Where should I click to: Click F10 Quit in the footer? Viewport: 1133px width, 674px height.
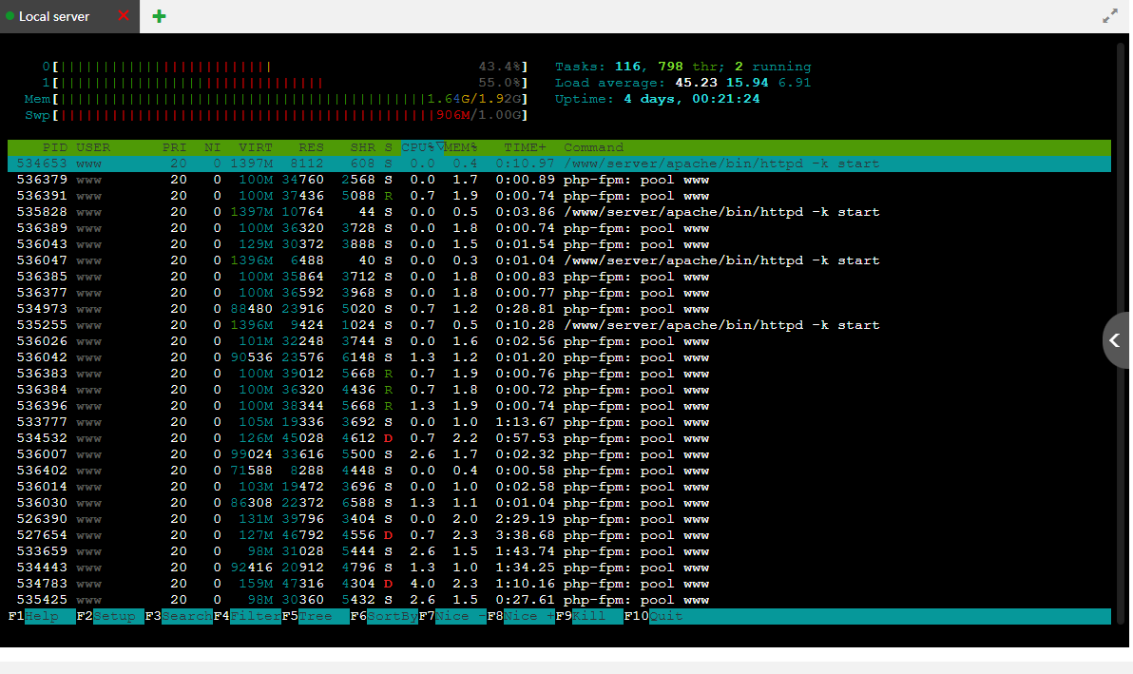[x=654, y=616]
